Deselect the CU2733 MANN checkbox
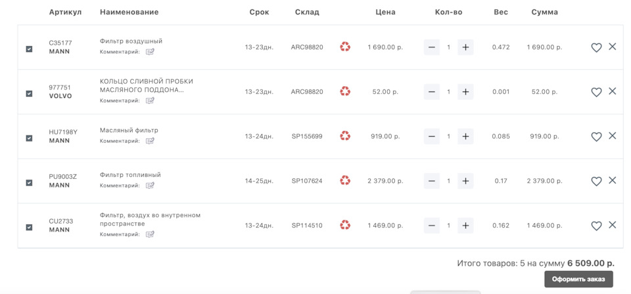This screenshot has width=631, height=294. tap(29, 228)
